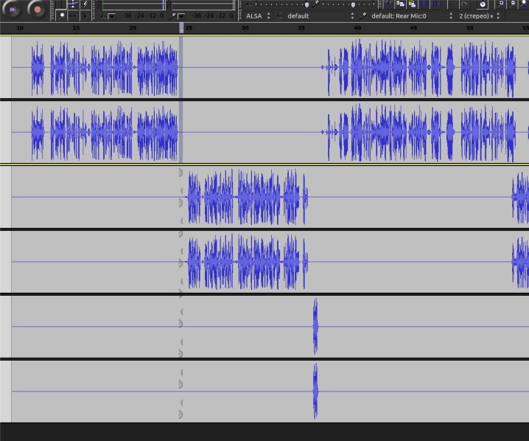Click the Undo arrow icon
This screenshot has height=441, width=529.
pyautogui.click(x=452, y=4)
